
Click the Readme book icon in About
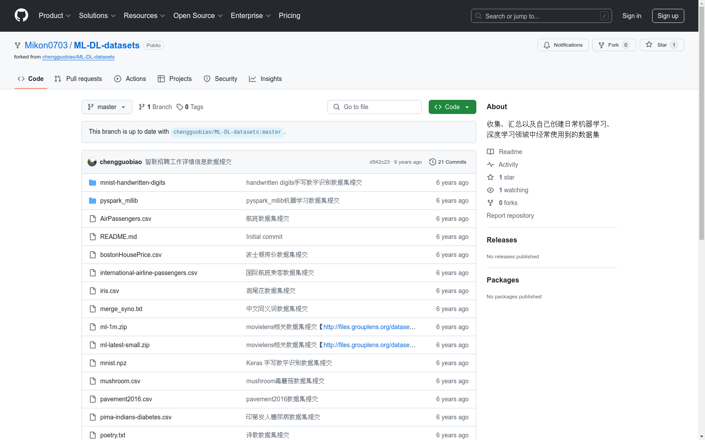[x=490, y=152]
